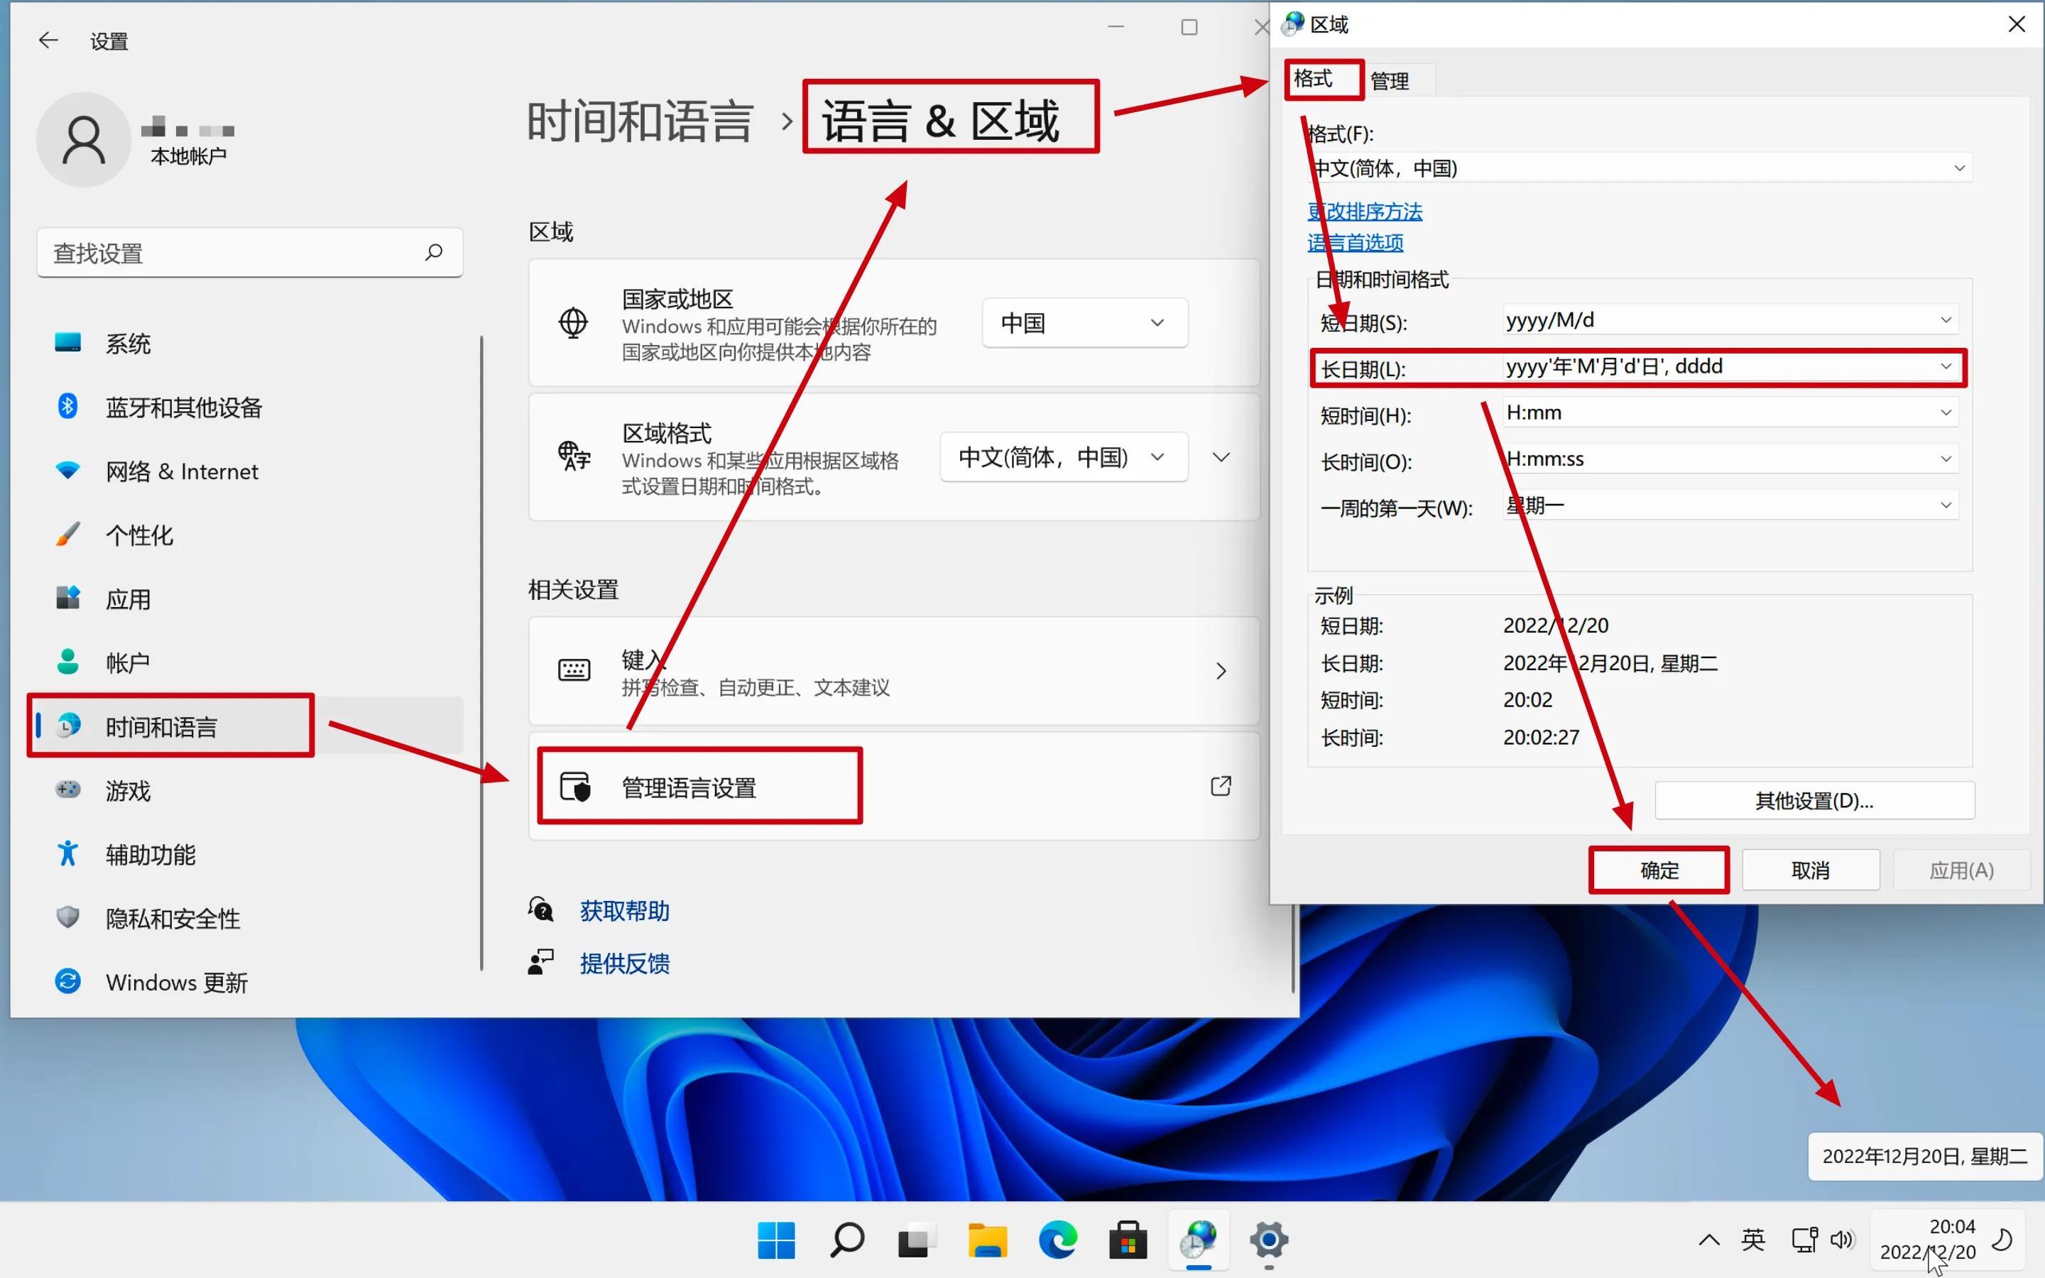Click the external link icon for 管理语言设置
This screenshot has height=1278, width=2045.
[x=1220, y=786]
